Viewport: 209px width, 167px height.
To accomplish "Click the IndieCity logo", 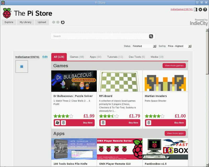I will click(x=199, y=22).
